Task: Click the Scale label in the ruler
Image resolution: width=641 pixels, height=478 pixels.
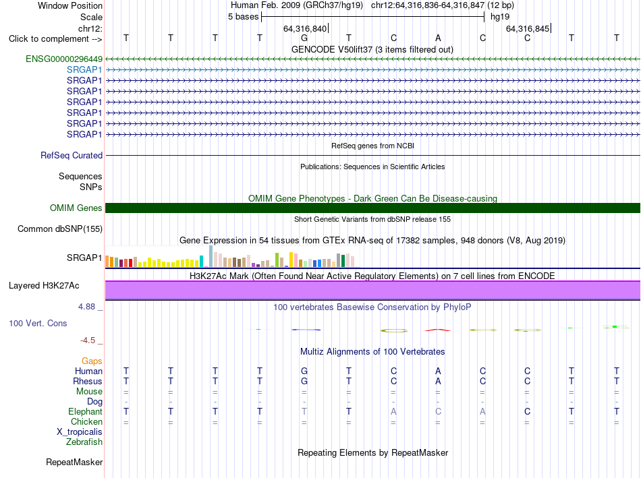Action: [x=92, y=17]
